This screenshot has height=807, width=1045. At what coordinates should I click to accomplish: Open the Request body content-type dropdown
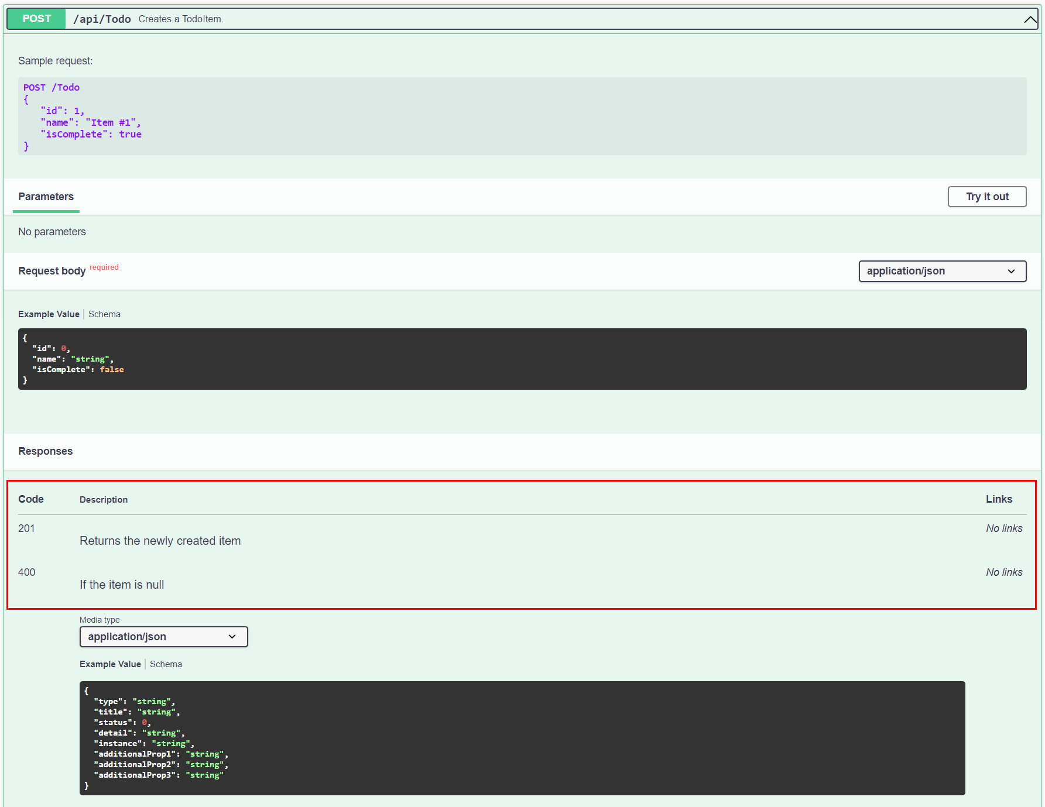pos(941,271)
